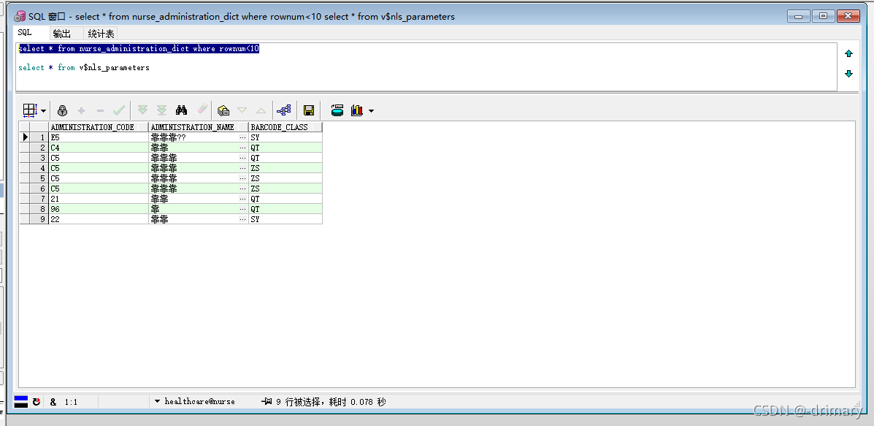
Task: Print the query results via printer icon
Action: 337,110
